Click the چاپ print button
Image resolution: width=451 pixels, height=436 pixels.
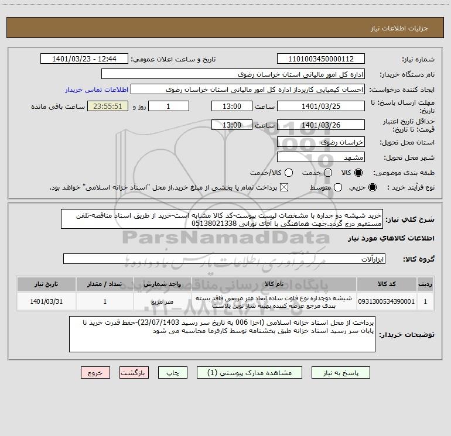(173, 373)
